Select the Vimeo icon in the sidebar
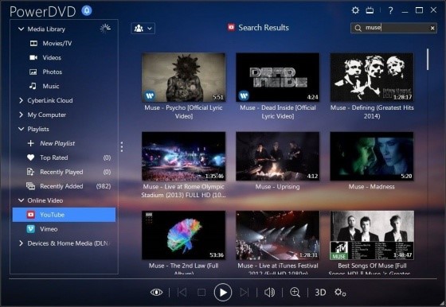Image resolution: width=446 pixels, height=307 pixels. [31, 229]
